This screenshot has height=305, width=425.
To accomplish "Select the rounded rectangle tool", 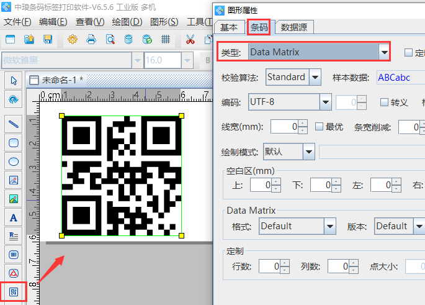I will [x=14, y=143].
